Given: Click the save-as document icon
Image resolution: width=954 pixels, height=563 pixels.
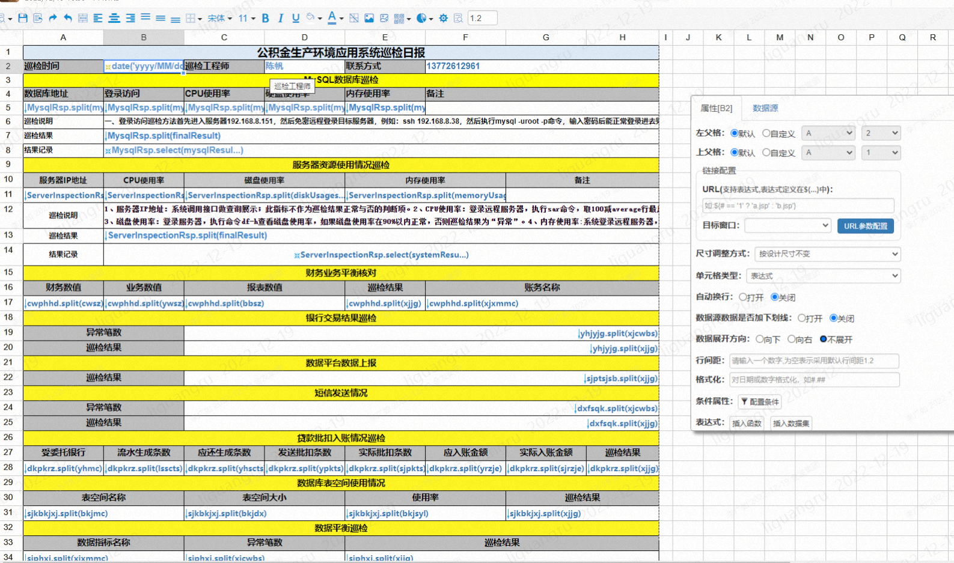Looking at the screenshot, I should pos(38,18).
